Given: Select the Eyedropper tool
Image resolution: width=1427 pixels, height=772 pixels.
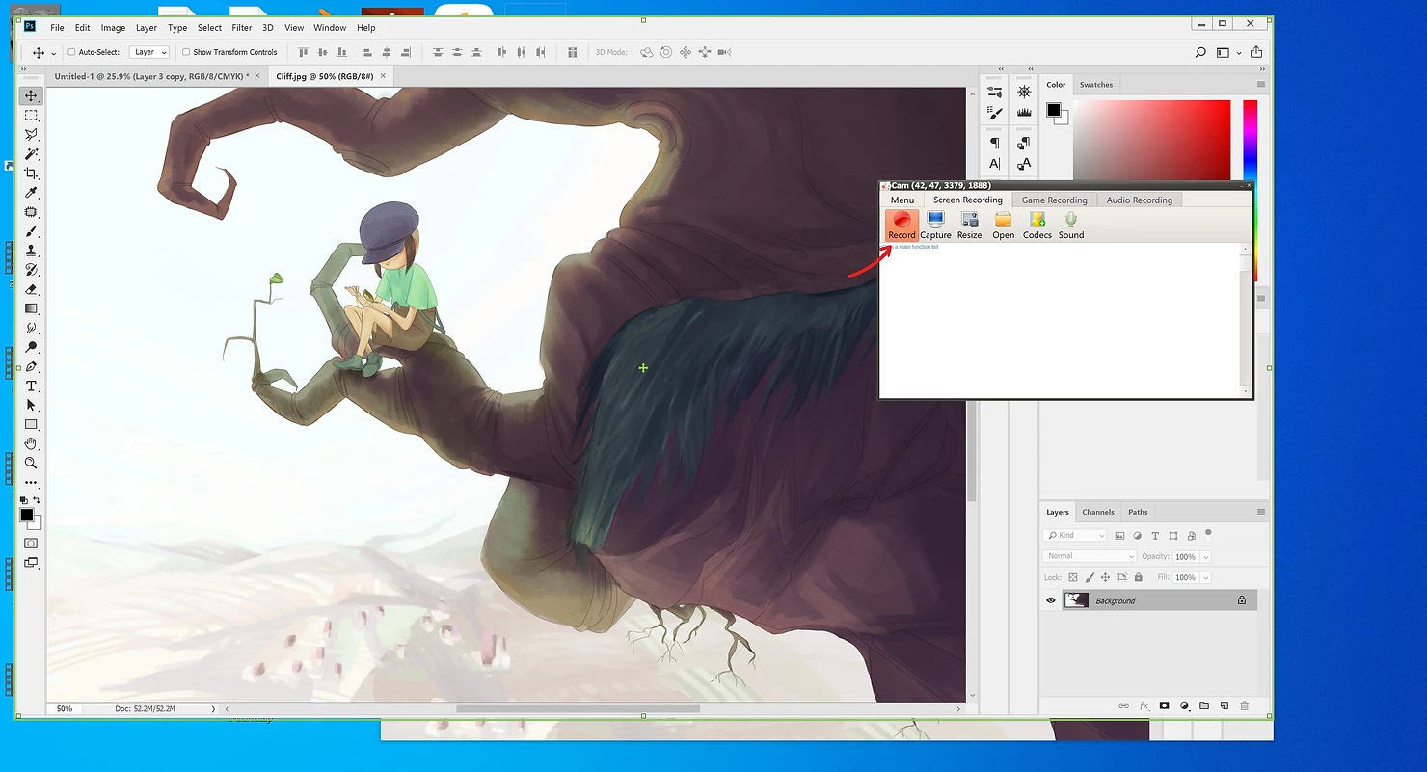Looking at the screenshot, I should [31, 193].
